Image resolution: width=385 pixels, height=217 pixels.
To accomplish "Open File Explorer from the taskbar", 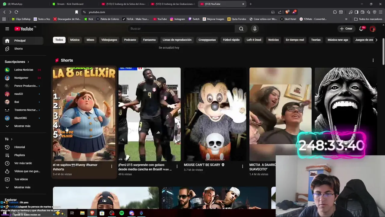I will pos(82,213).
